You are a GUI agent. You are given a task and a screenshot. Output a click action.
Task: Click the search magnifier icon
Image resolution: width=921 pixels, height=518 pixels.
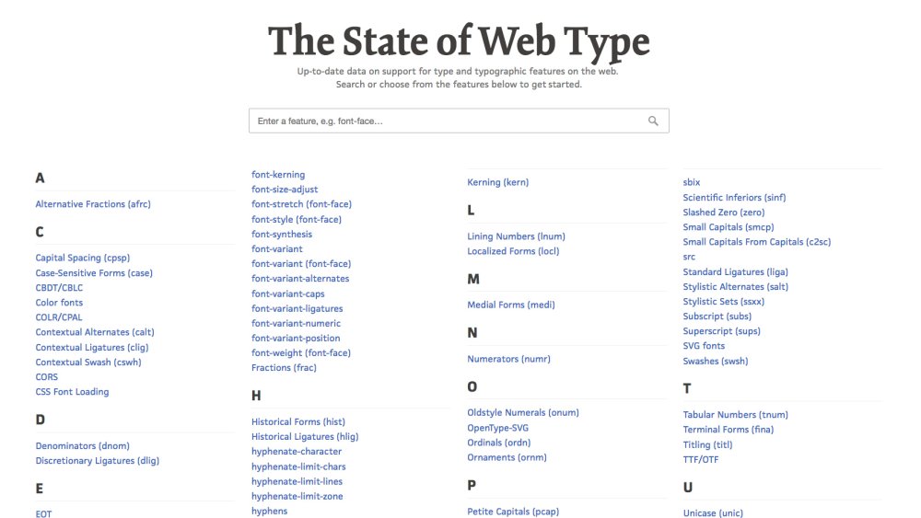653,121
